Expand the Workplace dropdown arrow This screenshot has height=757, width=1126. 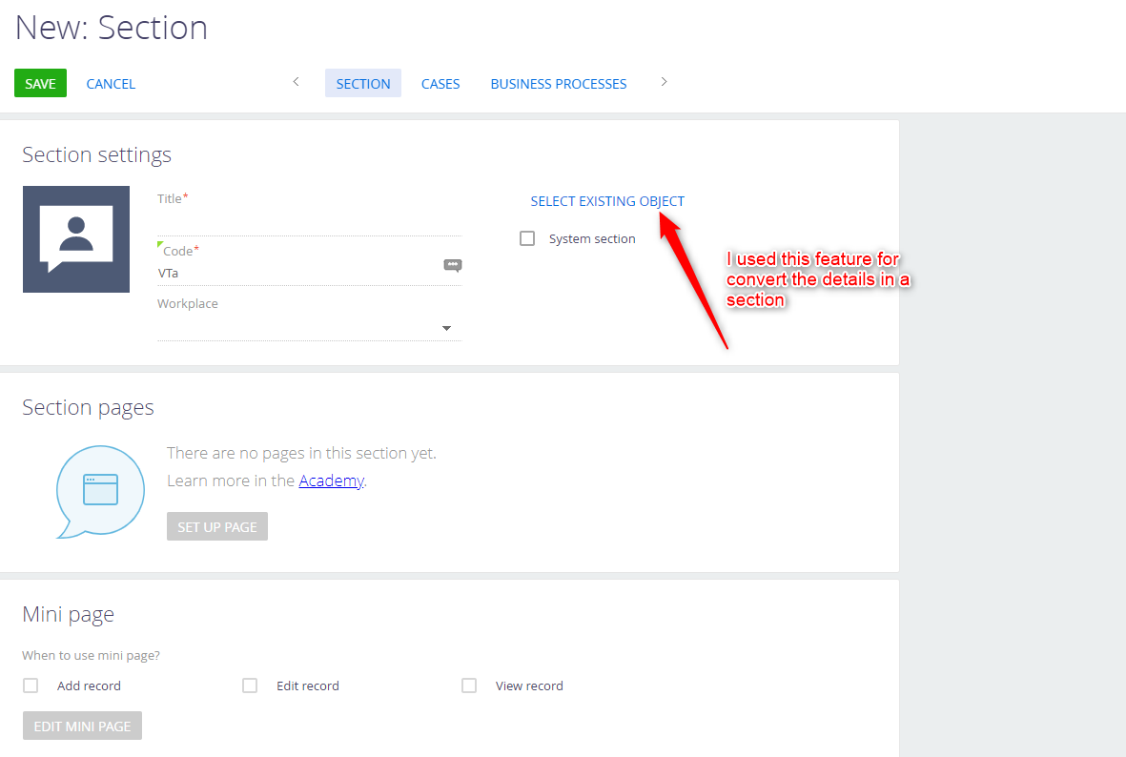446,328
